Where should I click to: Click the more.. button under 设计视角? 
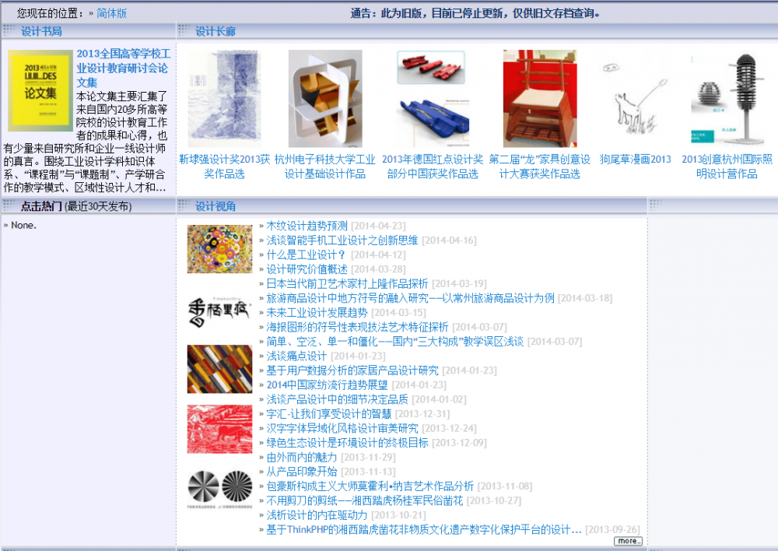point(628,541)
